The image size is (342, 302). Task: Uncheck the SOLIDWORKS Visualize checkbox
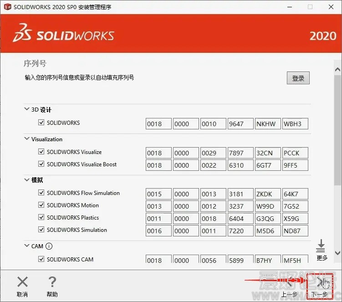click(41, 152)
